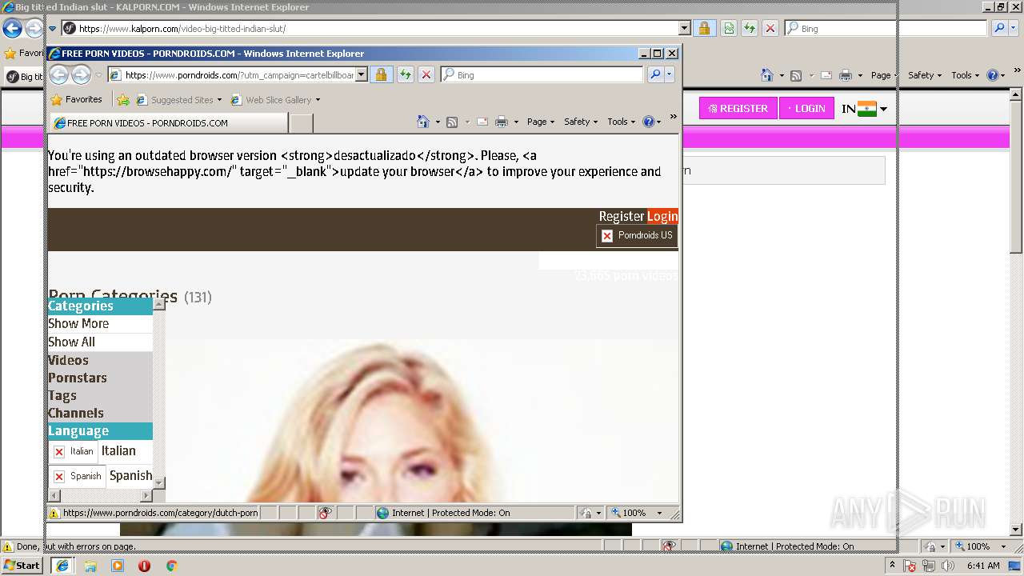This screenshot has height=576, width=1024.
Task: Click Home icon in front window command bar
Action: pos(423,122)
